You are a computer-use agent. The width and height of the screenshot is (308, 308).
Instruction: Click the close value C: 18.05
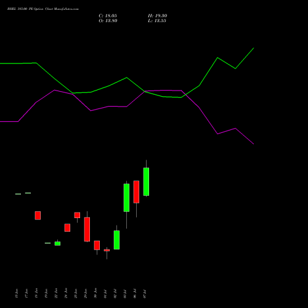[x=108, y=16]
